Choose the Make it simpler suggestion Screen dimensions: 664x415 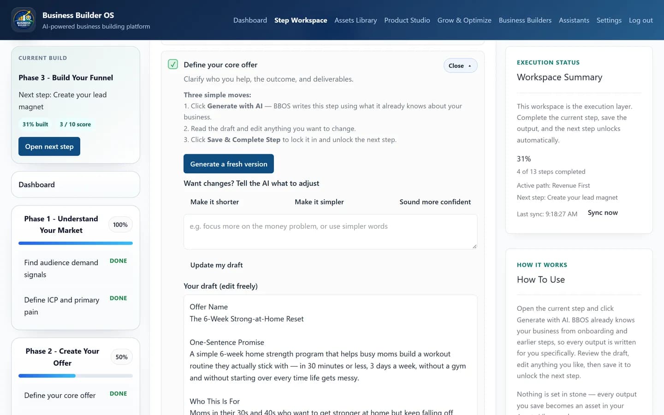tap(319, 202)
